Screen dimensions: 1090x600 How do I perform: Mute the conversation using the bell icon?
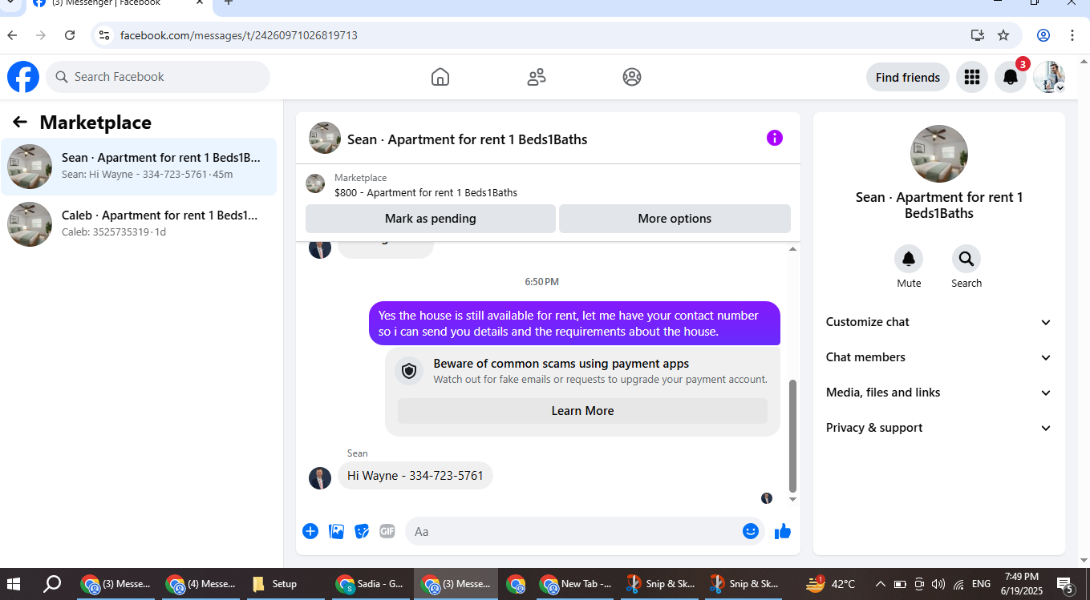click(x=909, y=259)
